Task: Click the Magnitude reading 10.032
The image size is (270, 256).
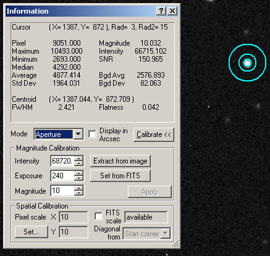Action: (x=151, y=43)
